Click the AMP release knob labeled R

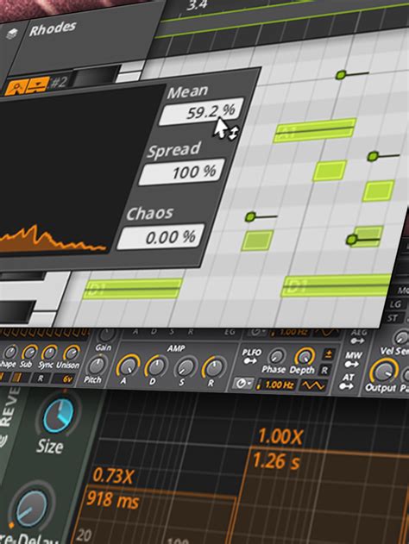[214, 368]
